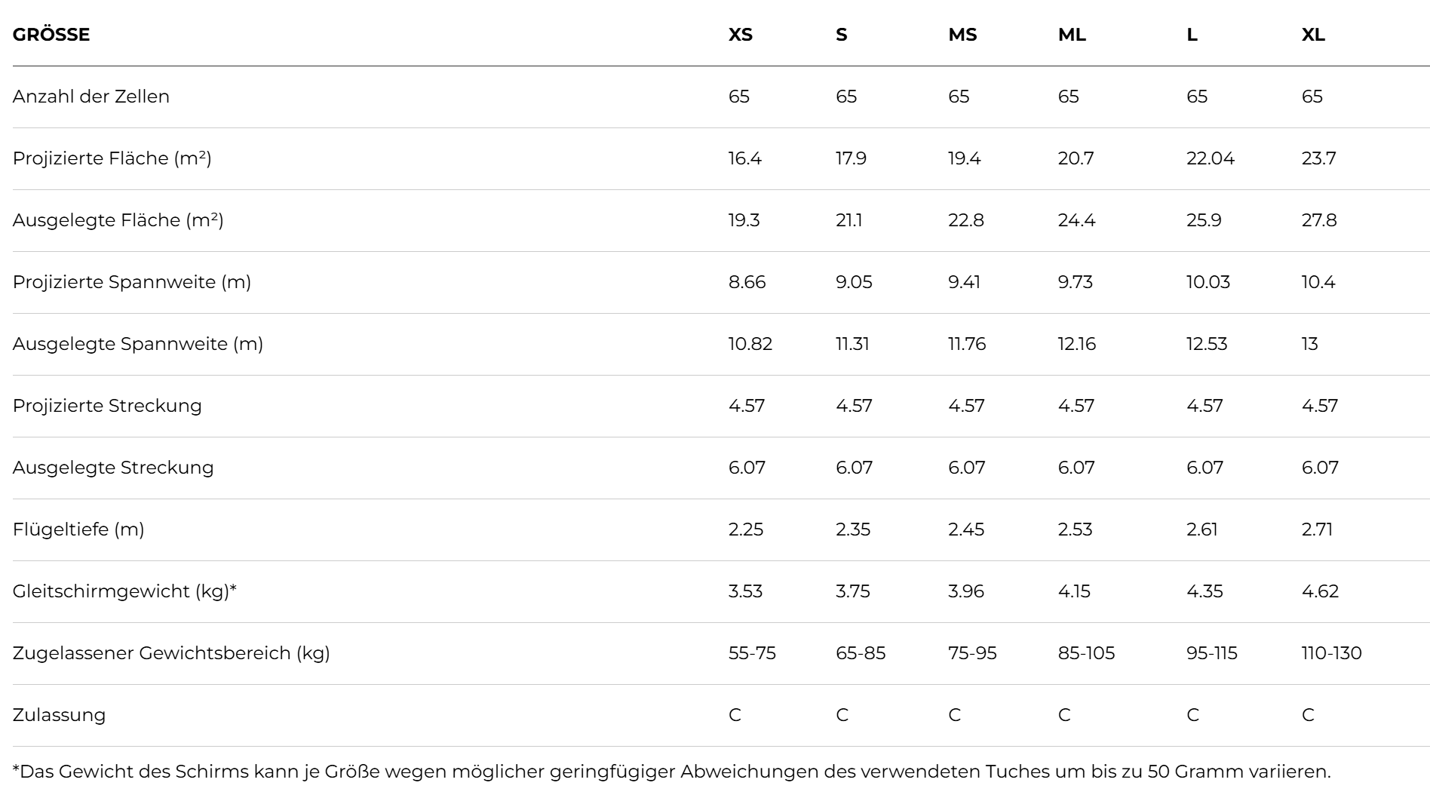This screenshot has width=1430, height=801.
Task: Click the ML size column header
Action: click(1072, 35)
